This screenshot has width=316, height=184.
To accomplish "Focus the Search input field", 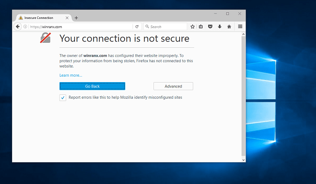I will tap(165, 27).
